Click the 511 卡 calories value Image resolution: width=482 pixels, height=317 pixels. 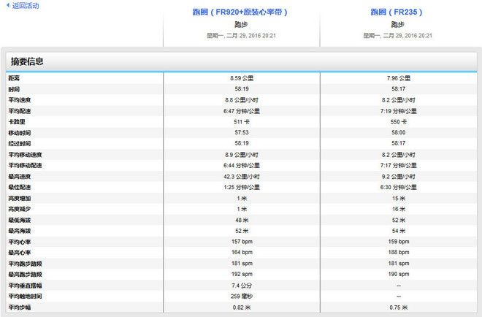click(242, 122)
